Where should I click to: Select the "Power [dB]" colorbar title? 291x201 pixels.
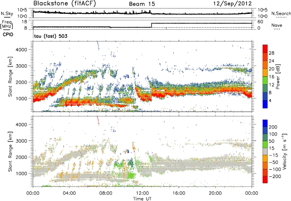coord(278,77)
